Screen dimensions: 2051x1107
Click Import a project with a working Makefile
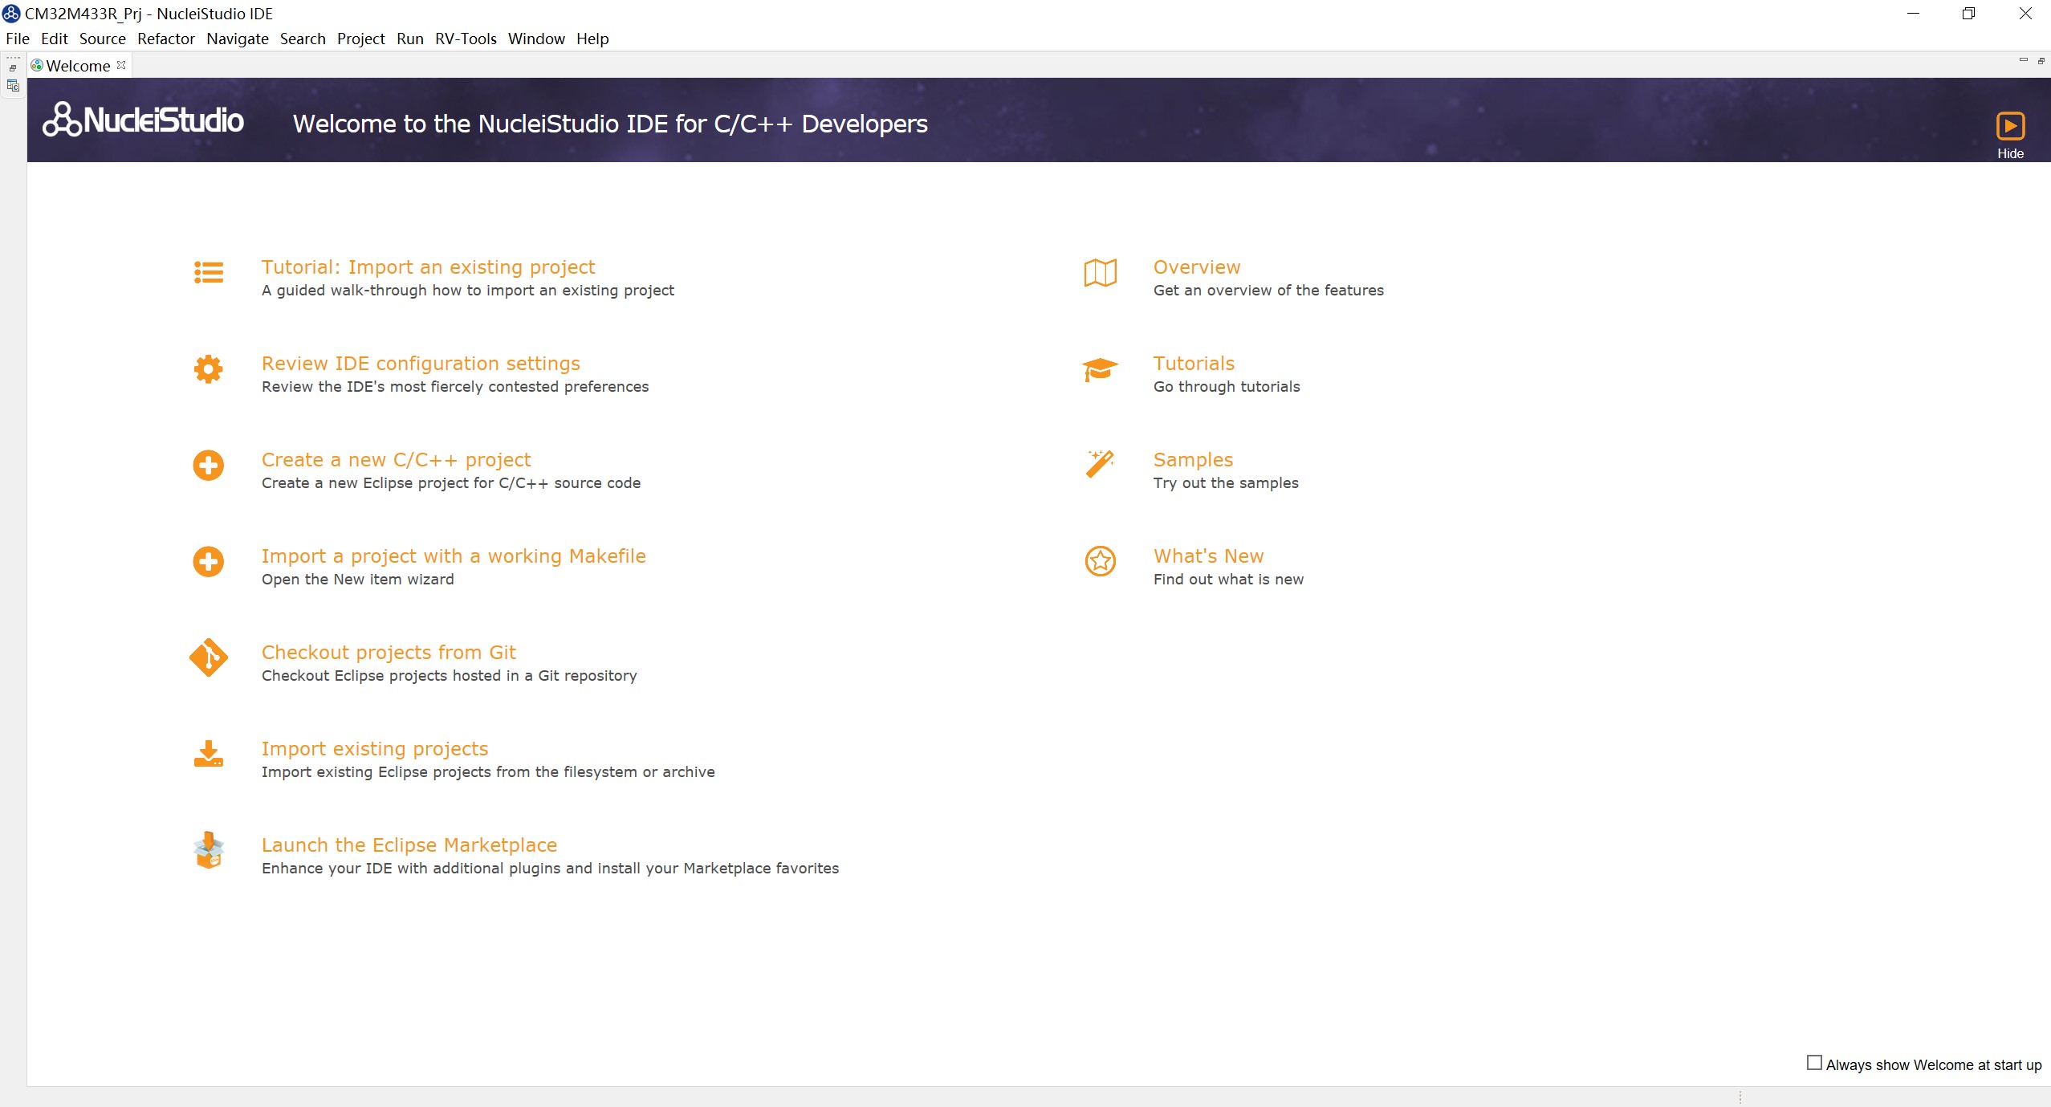(x=454, y=556)
